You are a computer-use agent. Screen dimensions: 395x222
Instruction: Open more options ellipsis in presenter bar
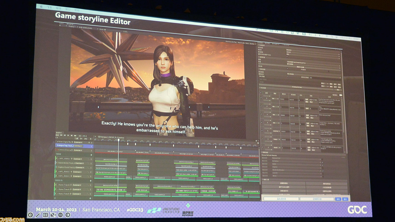tap(60, 215)
